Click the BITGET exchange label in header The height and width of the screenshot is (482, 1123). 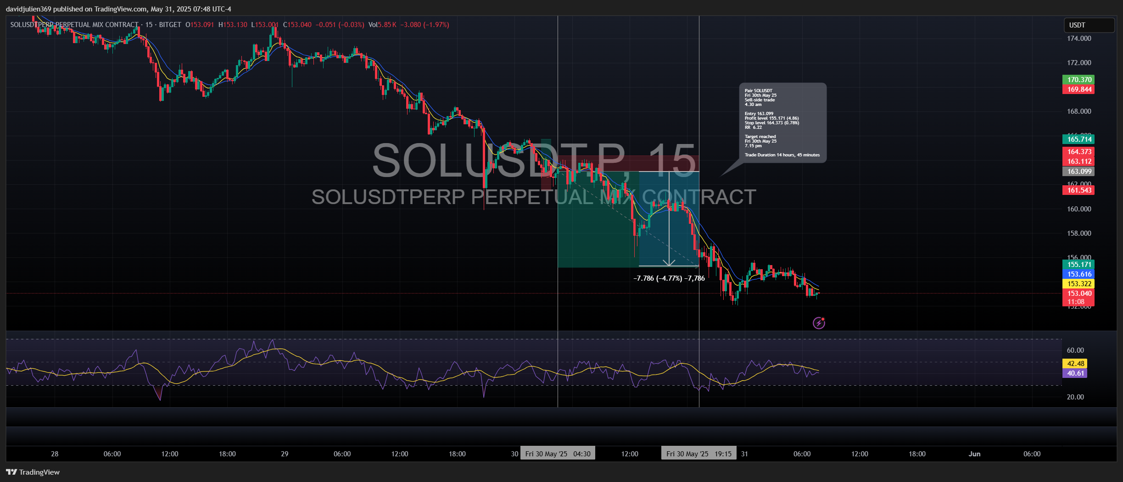pos(170,25)
